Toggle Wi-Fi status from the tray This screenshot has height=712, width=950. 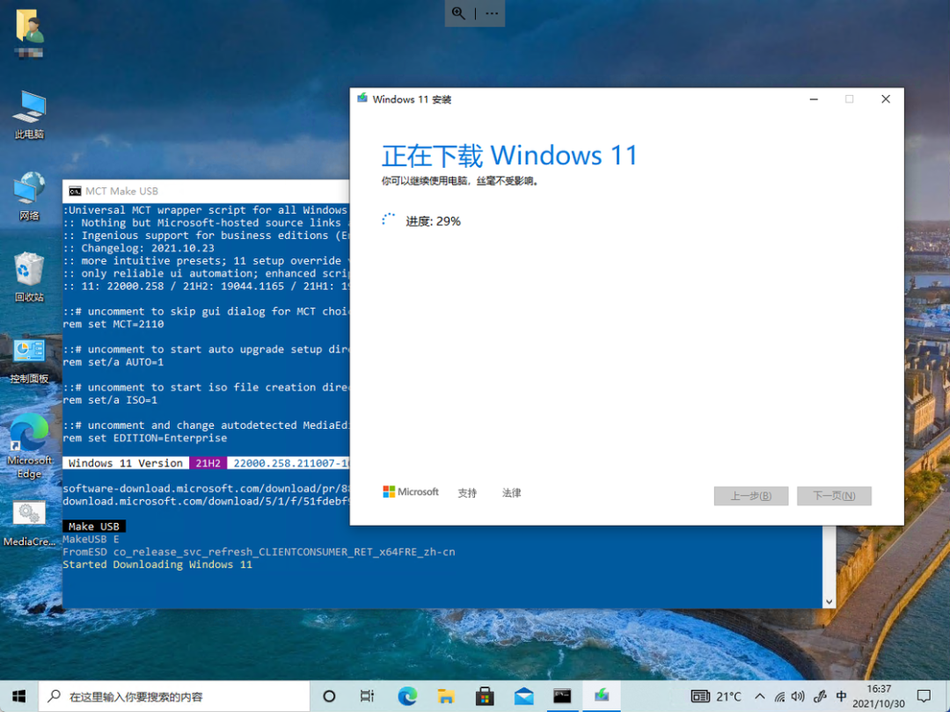click(x=779, y=695)
